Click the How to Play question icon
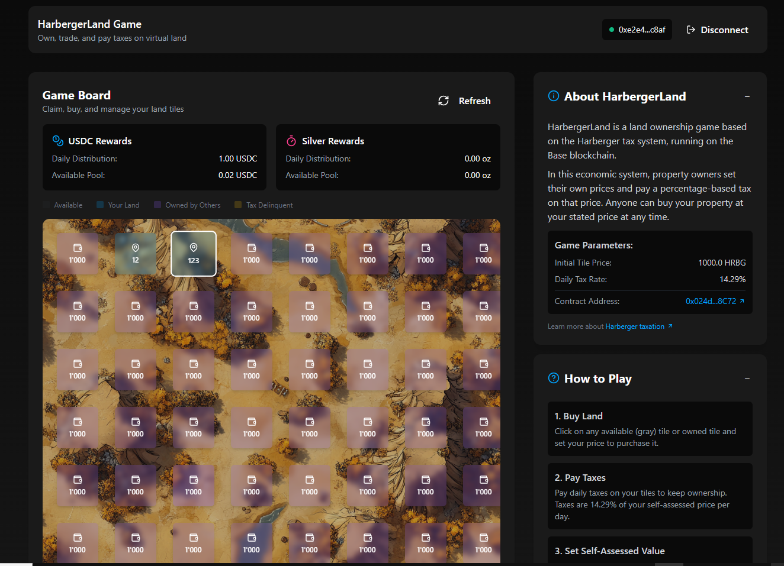Image resolution: width=784 pixels, height=566 pixels. (554, 378)
